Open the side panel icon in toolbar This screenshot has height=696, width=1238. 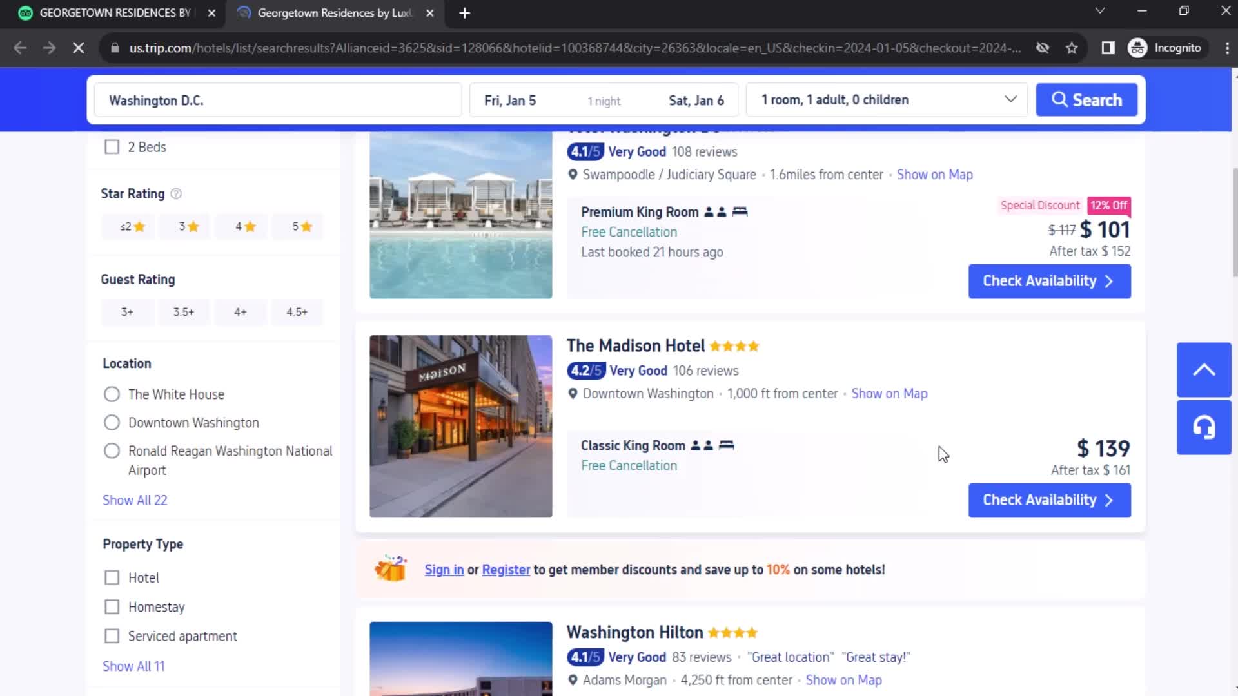[1108, 48]
